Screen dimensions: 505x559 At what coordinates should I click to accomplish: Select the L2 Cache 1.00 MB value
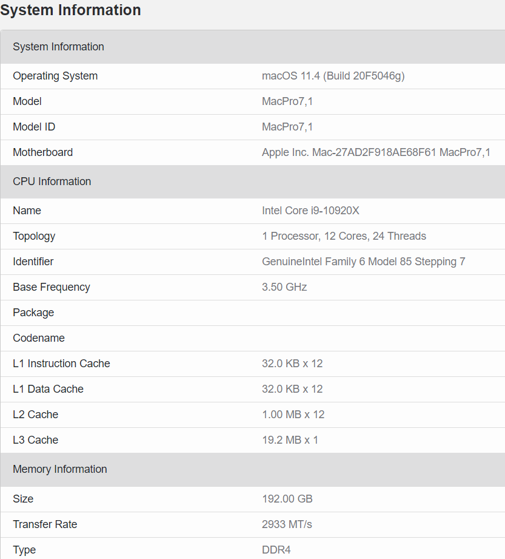pos(293,415)
